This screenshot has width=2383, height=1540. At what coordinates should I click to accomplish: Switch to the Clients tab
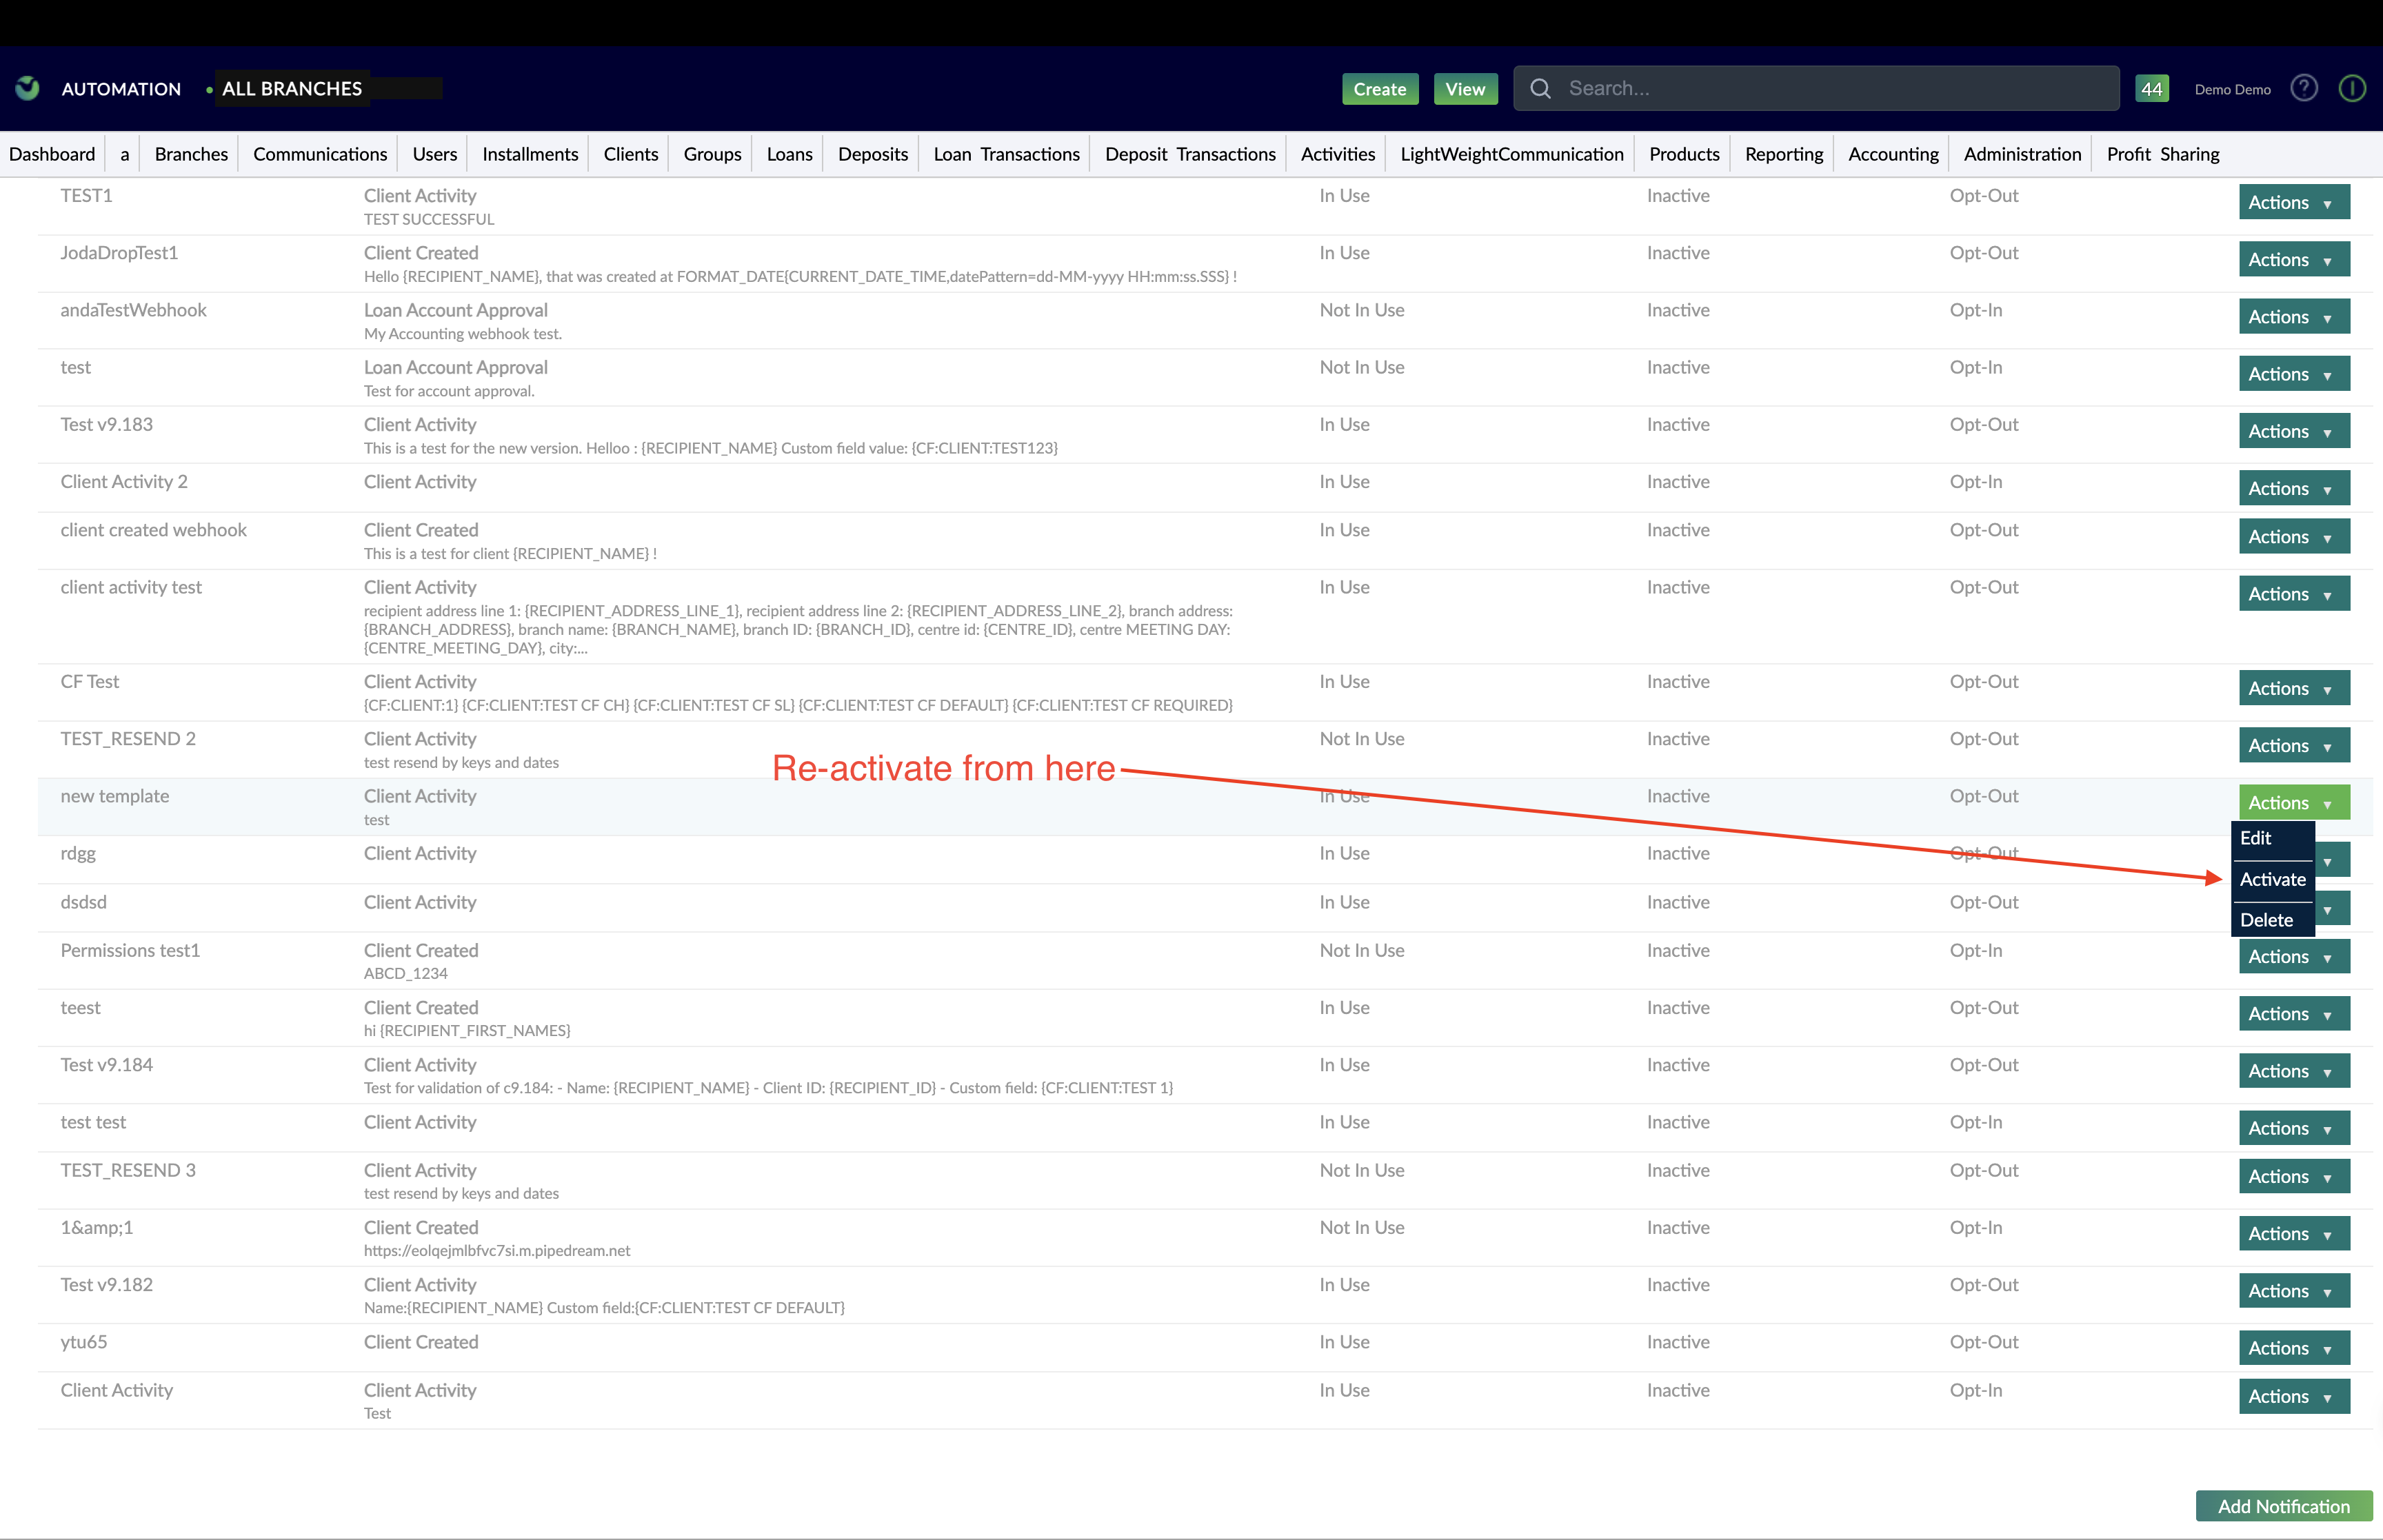(x=630, y=153)
